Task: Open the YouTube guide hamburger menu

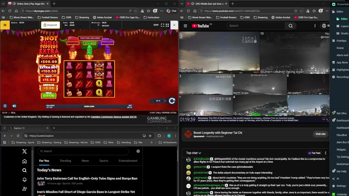Action: (x=185, y=26)
